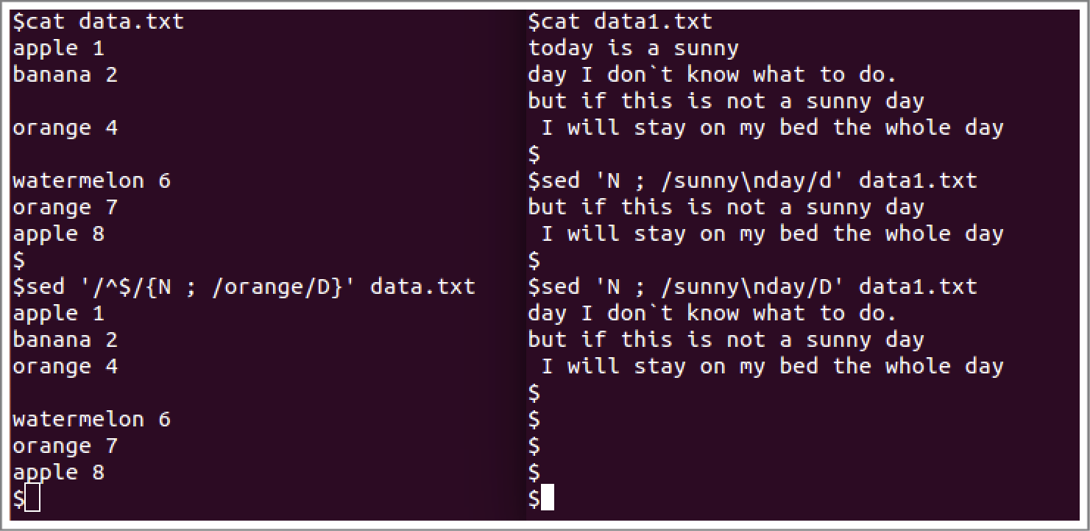This screenshot has width=1090, height=531.
Task: Click the solid cursor in right terminal
Action: coord(547,499)
